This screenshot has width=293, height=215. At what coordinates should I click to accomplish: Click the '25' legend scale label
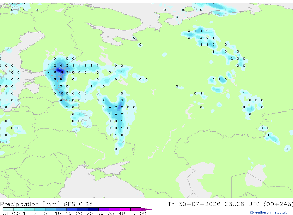[x=90, y=213]
